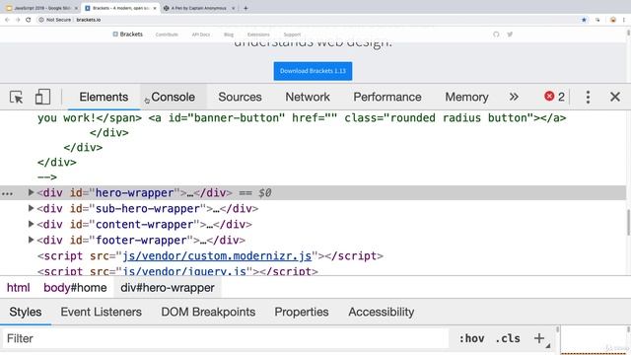The height and width of the screenshot is (355, 631).
Task: Click the Download Brackets 1.13 button
Action: pos(313,71)
